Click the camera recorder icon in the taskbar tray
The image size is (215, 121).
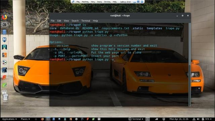(157, 119)
